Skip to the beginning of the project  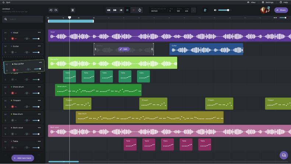coord(121,10)
